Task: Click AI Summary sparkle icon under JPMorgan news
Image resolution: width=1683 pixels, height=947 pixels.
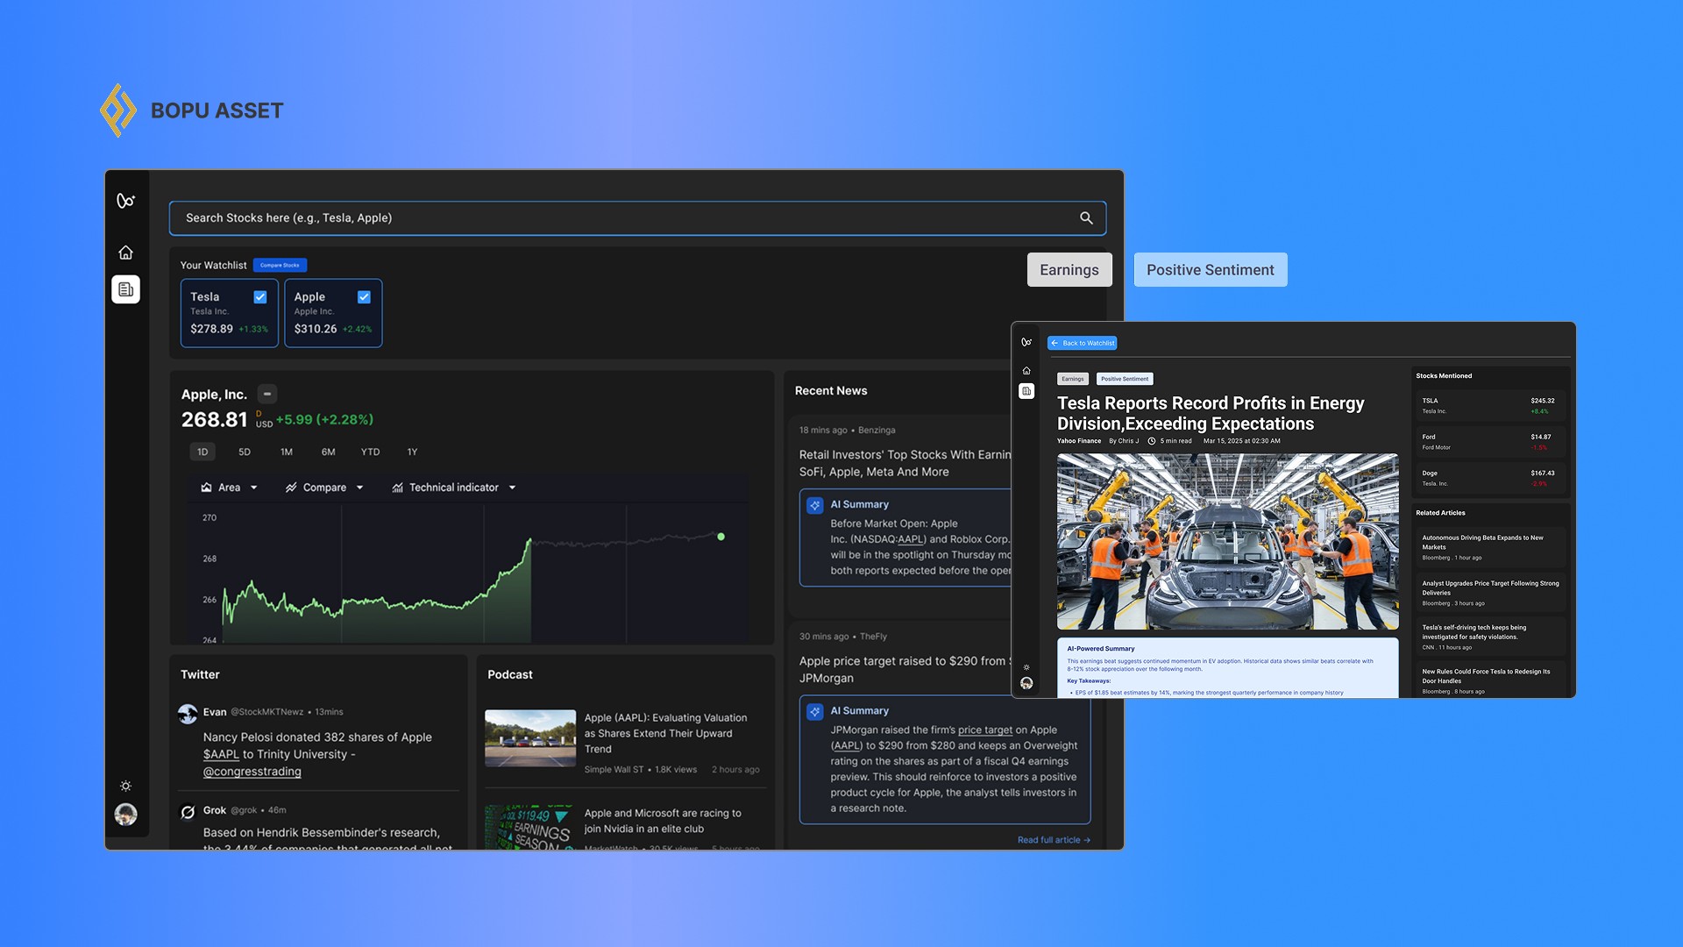Action: 814,712
